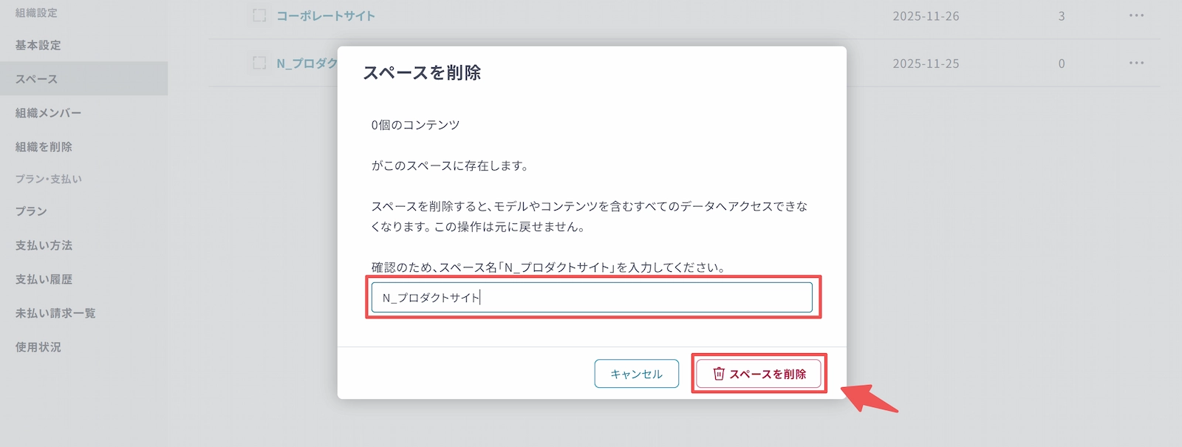The width and height of the screenshot is (1182, 447).
Task: Click the trash icon in delete button
Action: 718,374
